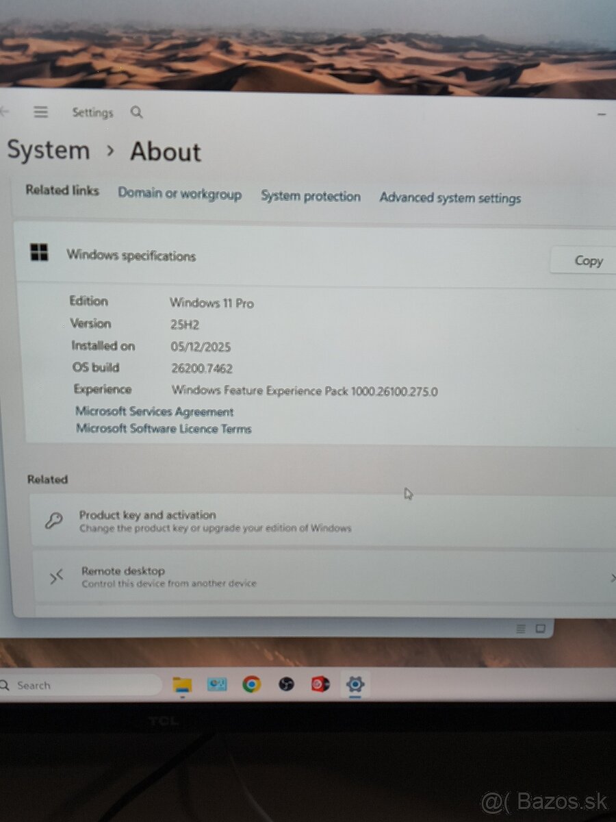Viewport: 616px width, 822px height.
Task: Open Domain or workgroup link
Action: point(179,194)
